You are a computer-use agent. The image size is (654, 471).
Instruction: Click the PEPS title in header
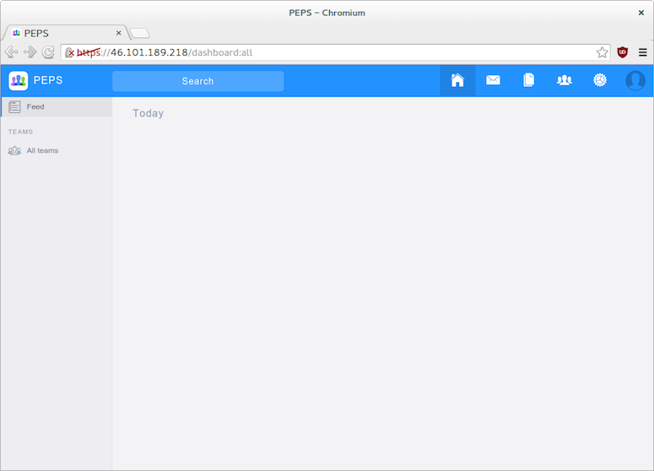(x=48, y=80)
